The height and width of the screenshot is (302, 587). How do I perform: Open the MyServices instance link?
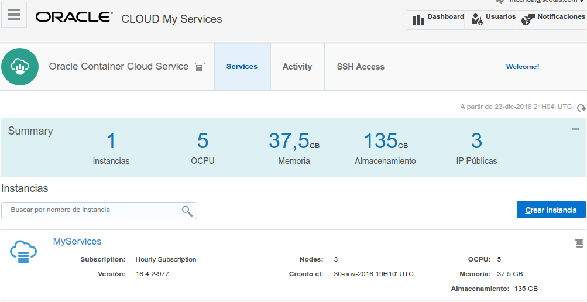click(77, 241)
